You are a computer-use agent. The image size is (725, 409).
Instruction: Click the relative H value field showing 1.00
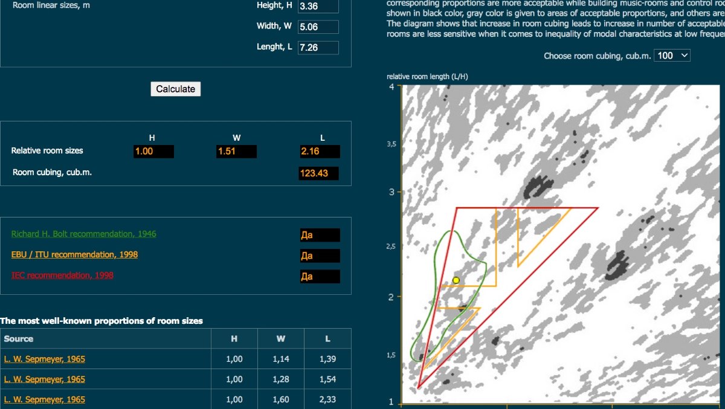153,151
